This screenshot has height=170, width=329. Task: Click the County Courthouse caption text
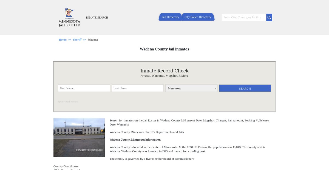point(66,166)
